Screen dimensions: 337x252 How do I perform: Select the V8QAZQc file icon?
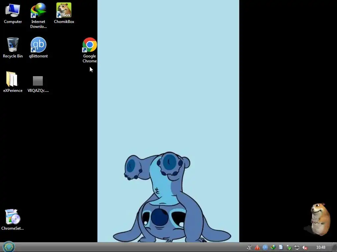[x=38, y=84]
